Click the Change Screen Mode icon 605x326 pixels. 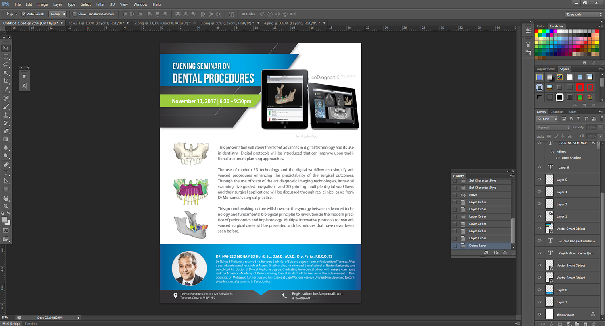click(x=6, y=239)
